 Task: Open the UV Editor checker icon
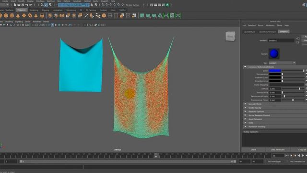pyautogui.click(x=172, y=15)
